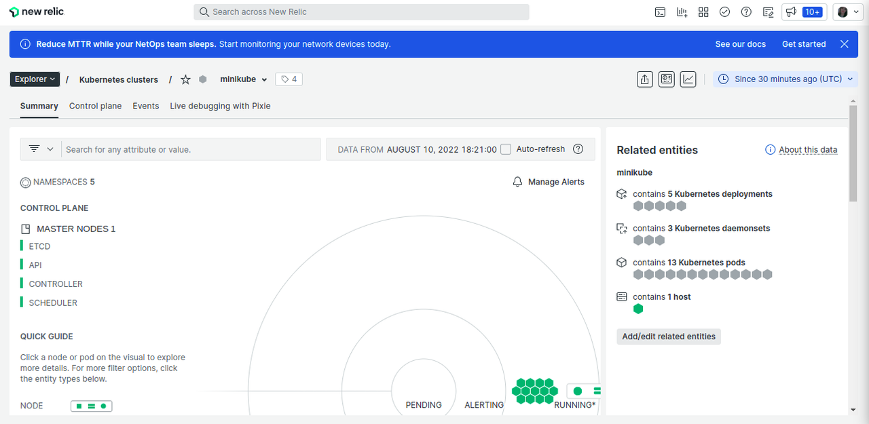The width and height of the screenshot is (869, 424).
Task: Open the megaphone what's new notifications
Action: tap(790, 12)
